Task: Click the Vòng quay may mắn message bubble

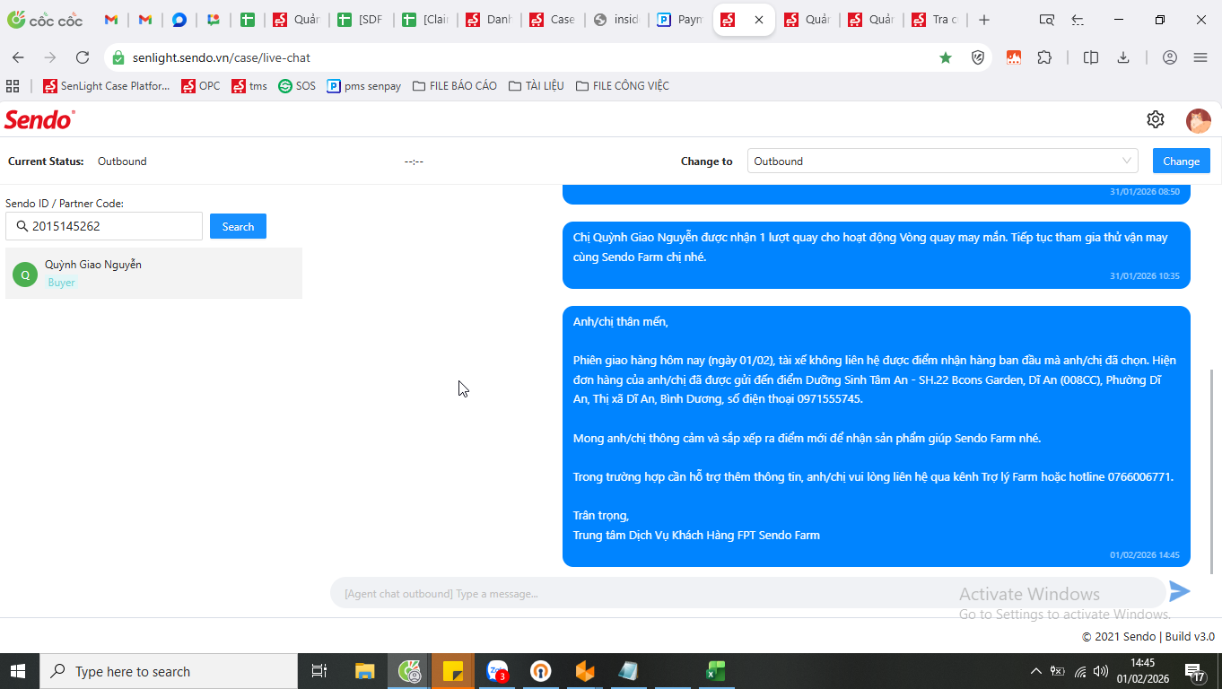Action: click(x=877, y=255)
